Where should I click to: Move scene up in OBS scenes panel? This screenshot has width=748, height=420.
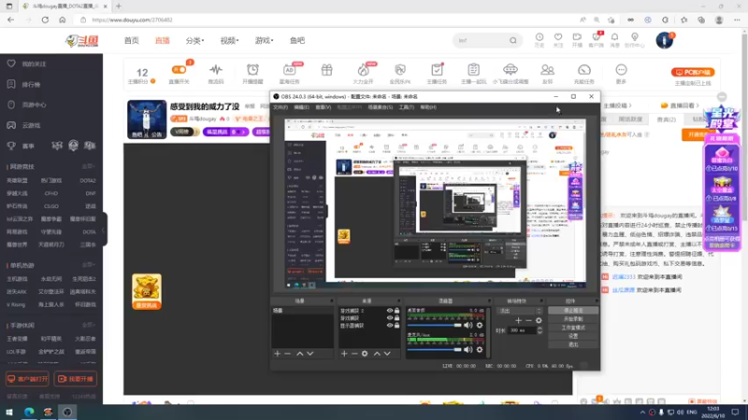pos(299,354)
